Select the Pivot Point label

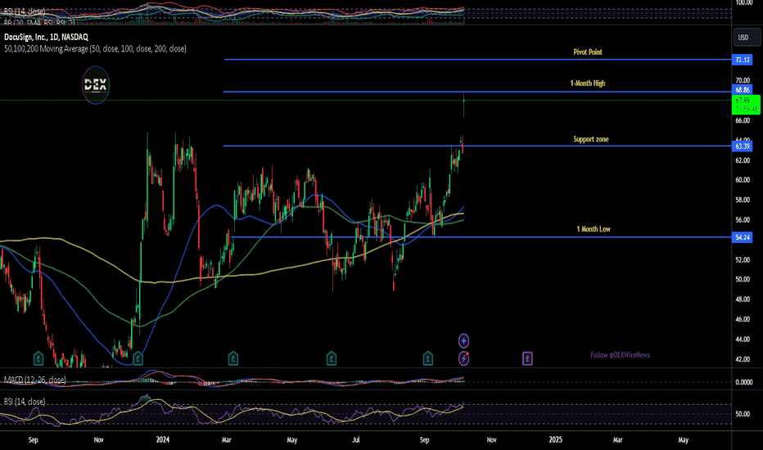pyautogui.click(x=587, y=52)
